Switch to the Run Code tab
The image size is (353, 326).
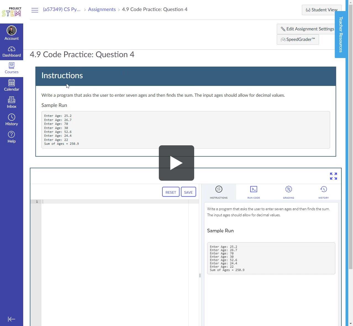coord(254,192)
